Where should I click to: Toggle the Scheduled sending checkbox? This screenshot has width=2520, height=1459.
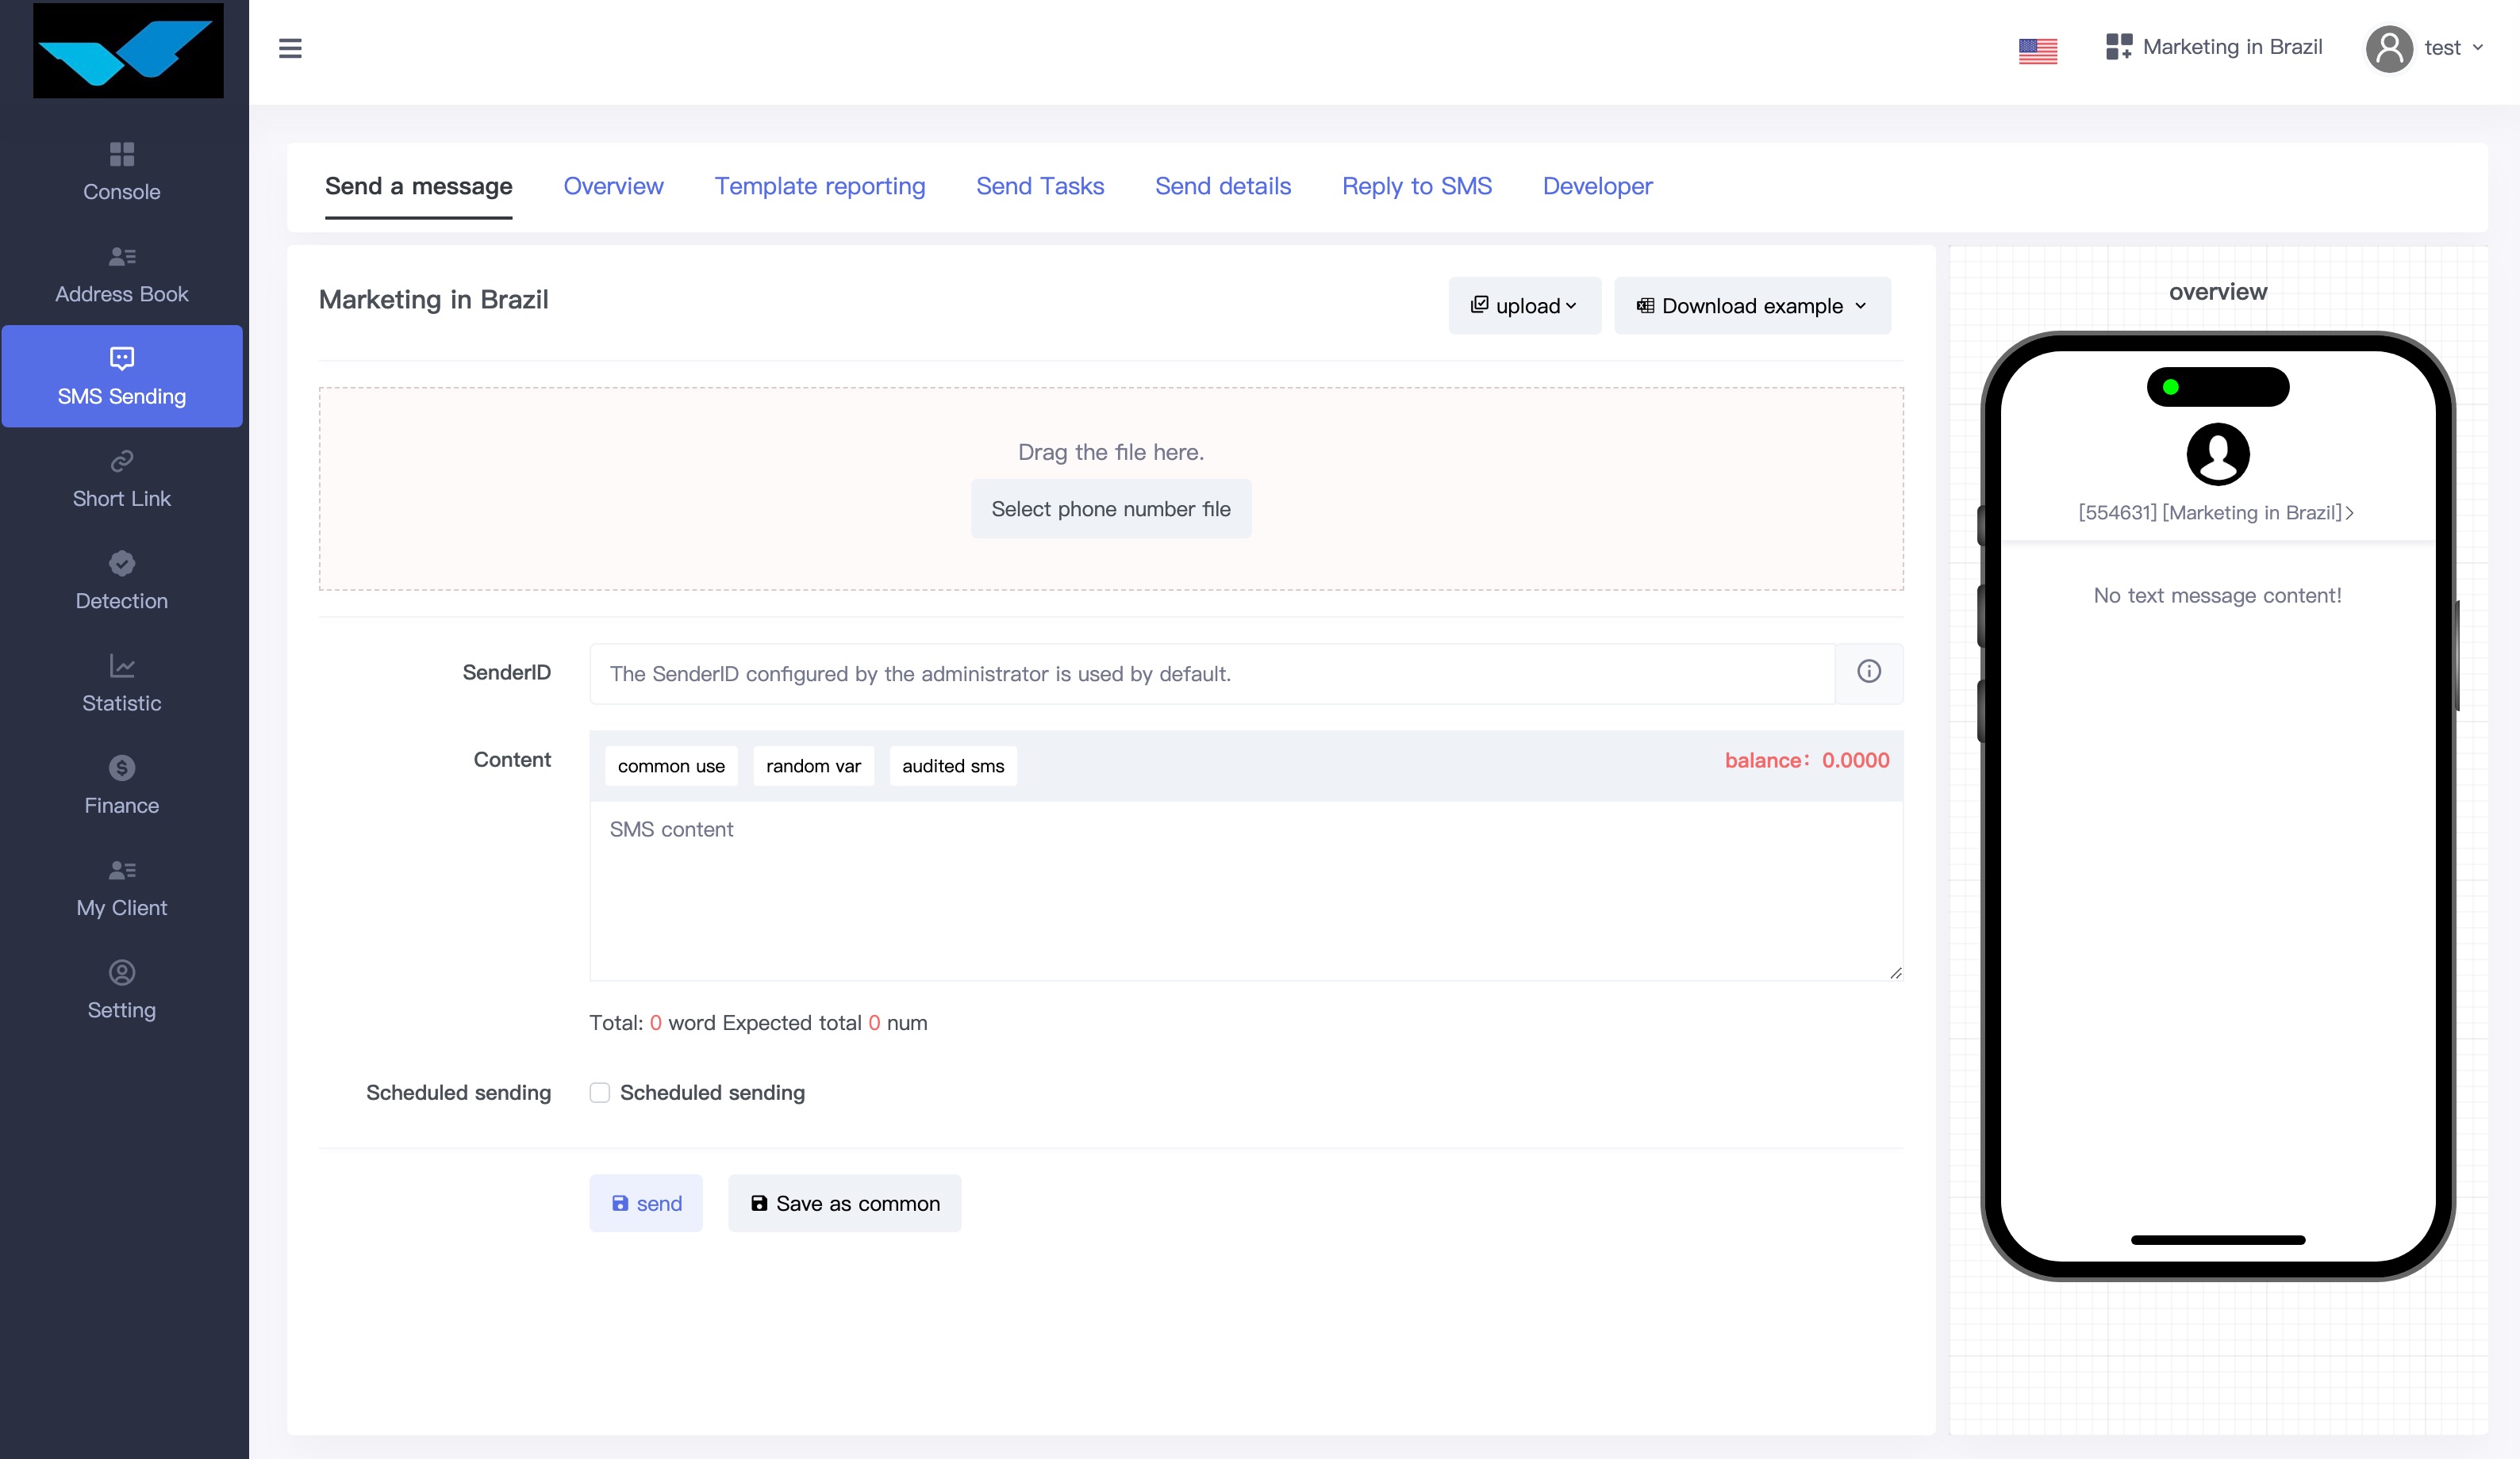(x=599, y=1092)
